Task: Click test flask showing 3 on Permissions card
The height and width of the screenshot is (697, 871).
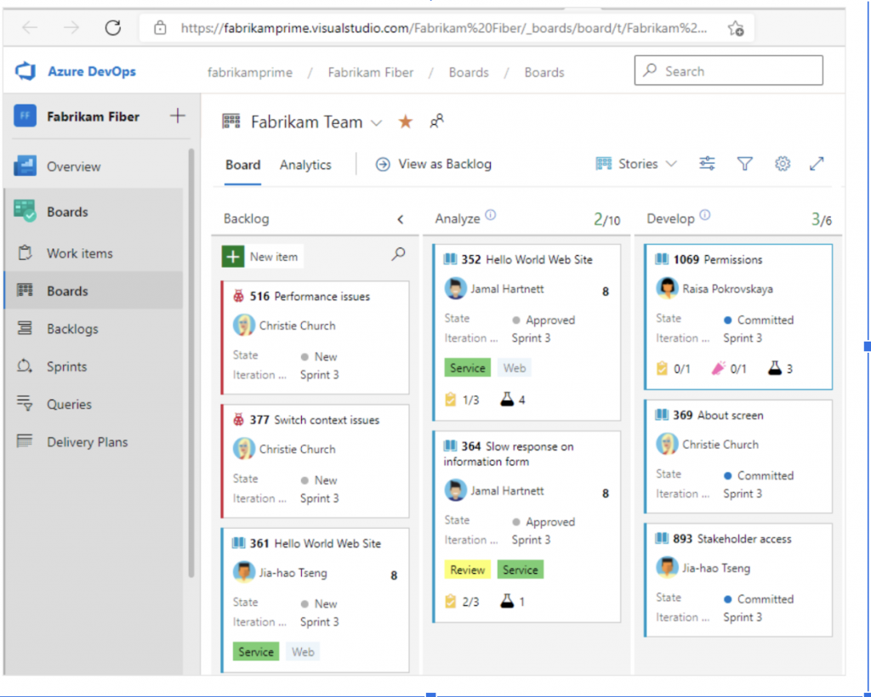Action: coord(775,368)
